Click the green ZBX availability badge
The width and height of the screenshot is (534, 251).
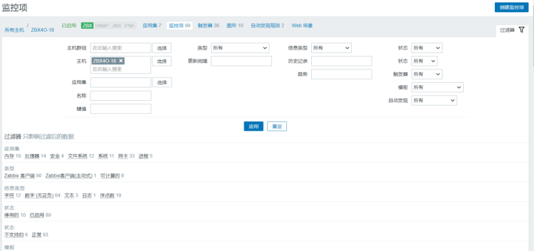point(87,26)
